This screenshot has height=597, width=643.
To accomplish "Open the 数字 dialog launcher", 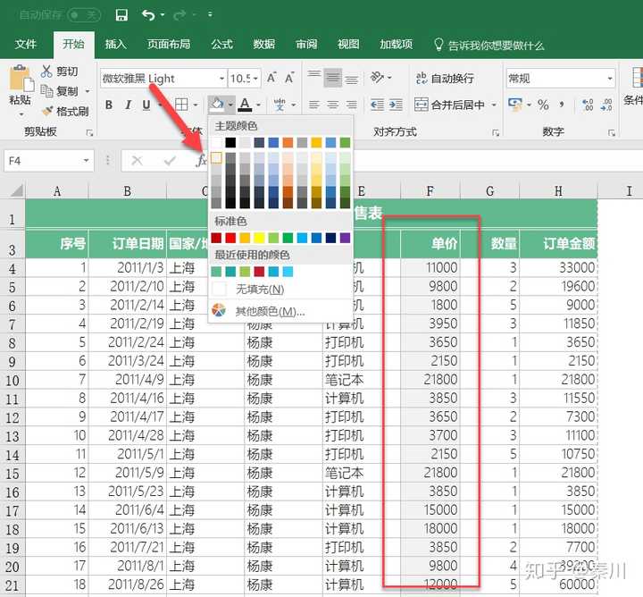I will (612, 132).
